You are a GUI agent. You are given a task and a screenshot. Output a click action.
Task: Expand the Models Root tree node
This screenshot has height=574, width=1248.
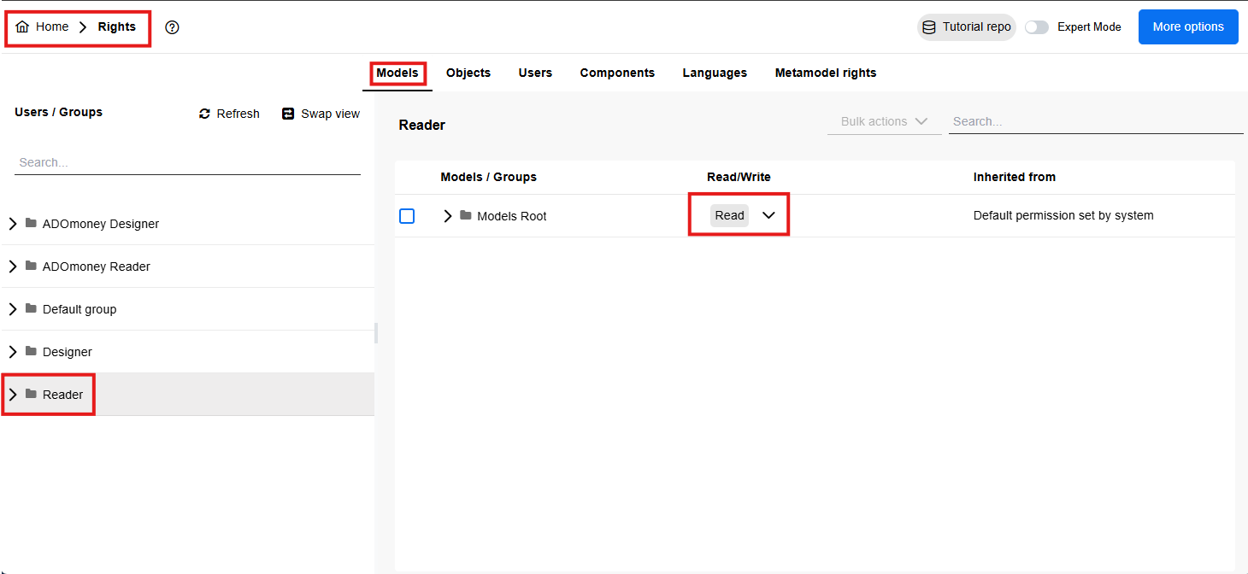click(447, 216)
